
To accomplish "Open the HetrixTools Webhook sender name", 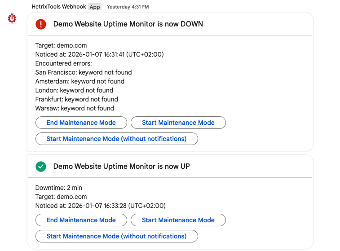I will click(x=59, y=7).
